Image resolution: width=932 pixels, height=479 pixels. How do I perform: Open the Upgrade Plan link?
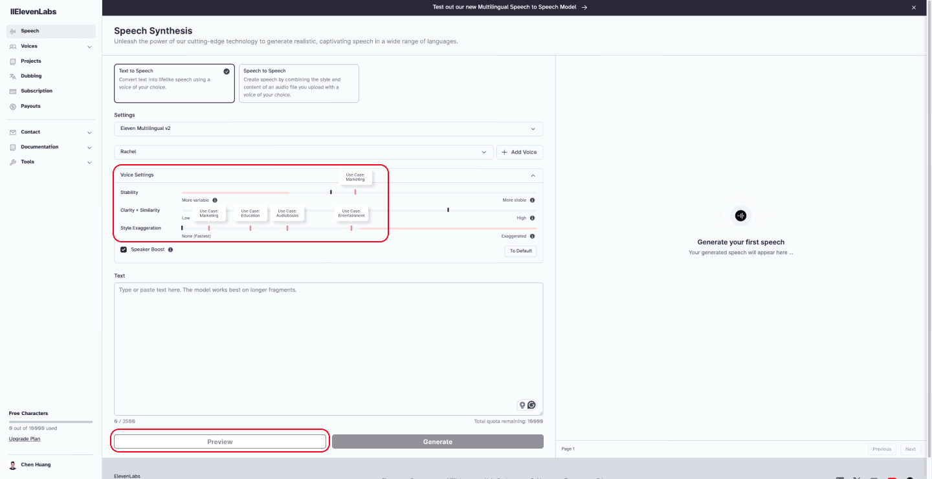coord(25,439)
